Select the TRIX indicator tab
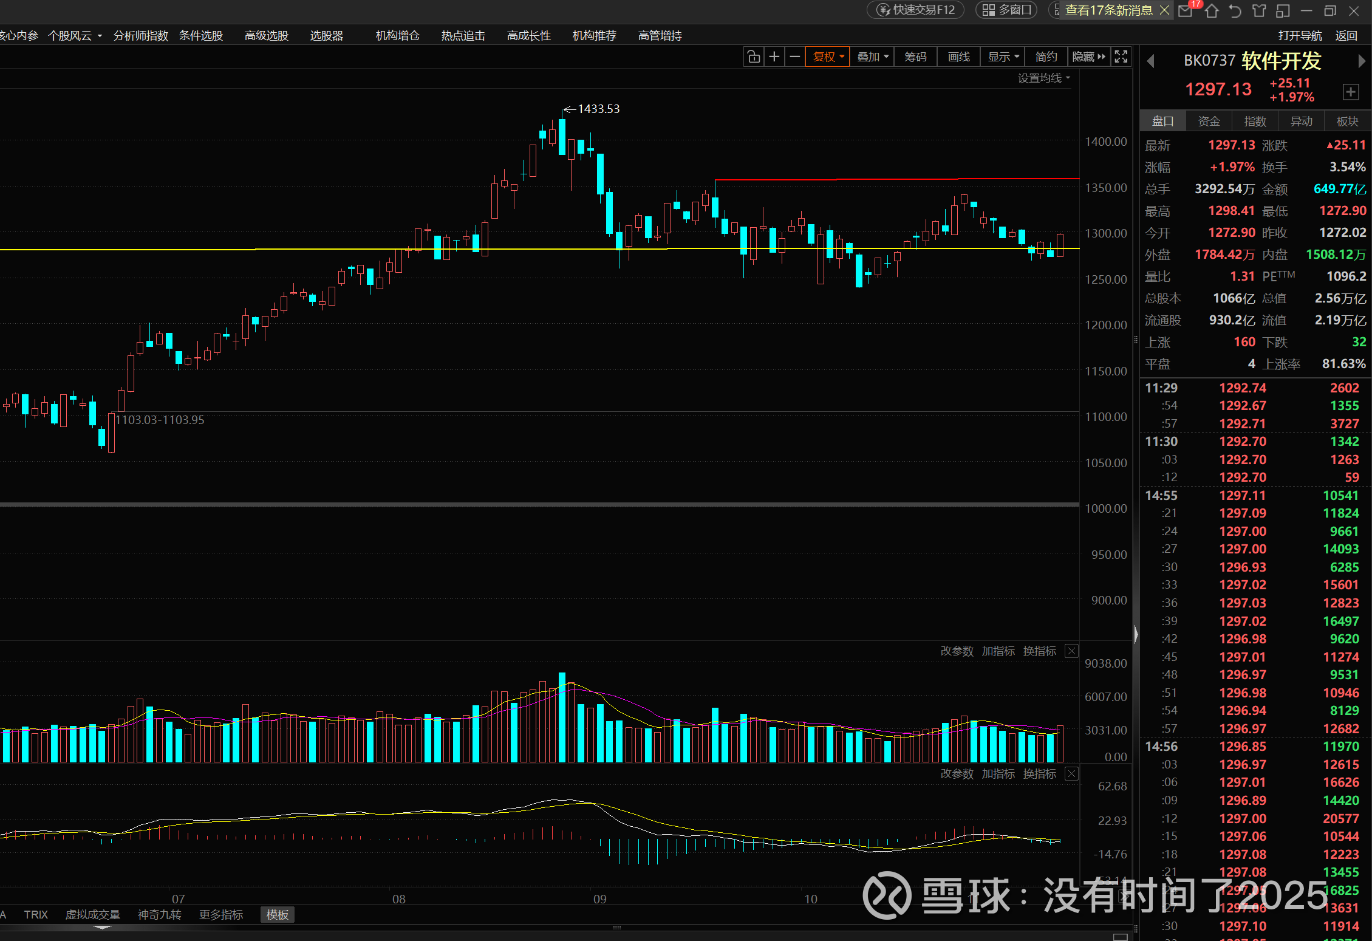The image size is (1372, 941). click(36, 914)
